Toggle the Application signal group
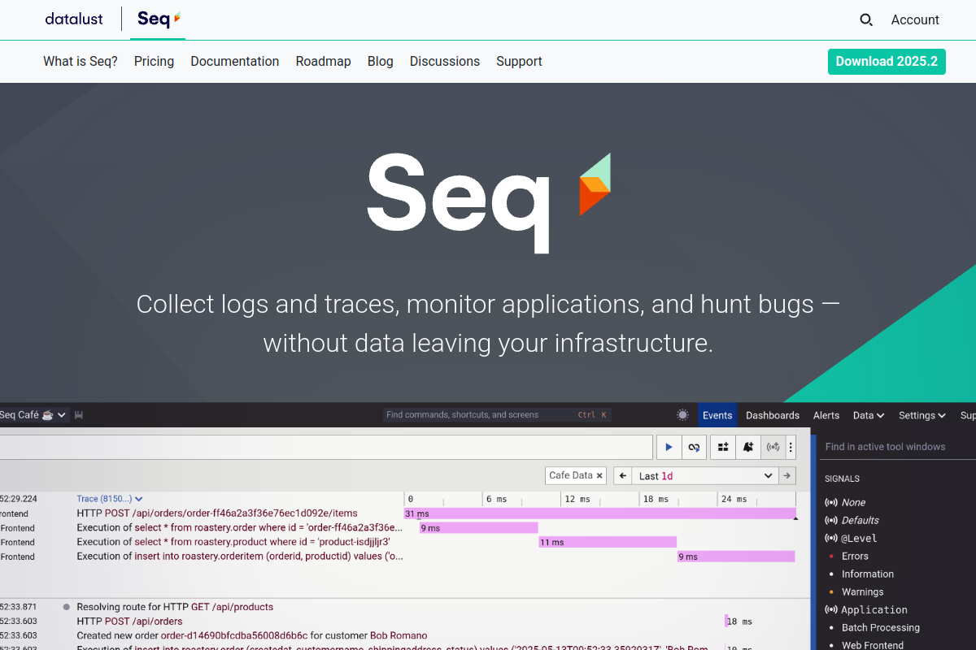Viewport: 976px width, 650px height. [x=874, y=609]
